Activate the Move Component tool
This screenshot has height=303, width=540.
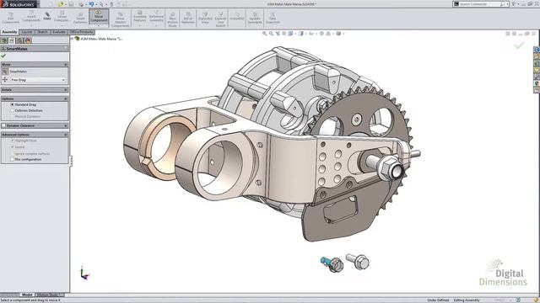(x=99, y=17)
